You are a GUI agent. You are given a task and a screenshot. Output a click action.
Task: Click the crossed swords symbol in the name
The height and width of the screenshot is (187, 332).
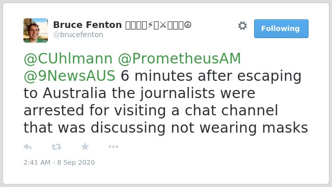[x=163, y=25]
